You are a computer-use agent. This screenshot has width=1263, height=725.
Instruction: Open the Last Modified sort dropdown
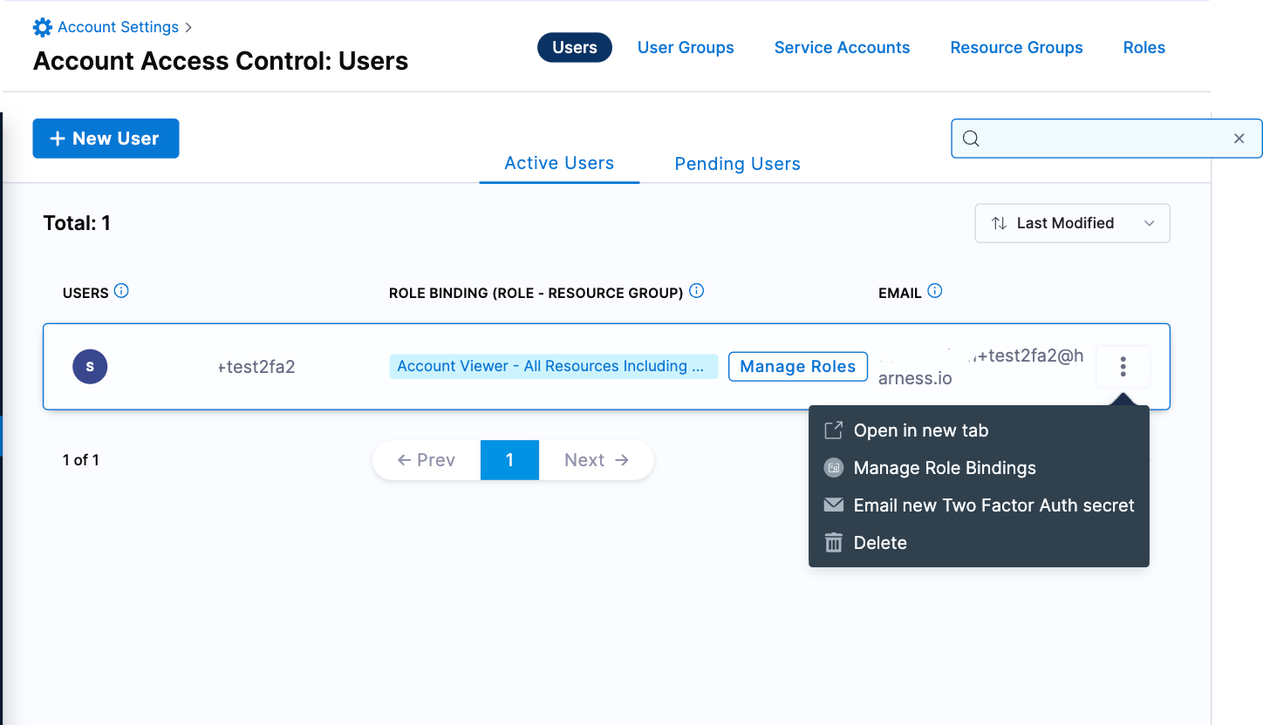tap(1072, 223)
